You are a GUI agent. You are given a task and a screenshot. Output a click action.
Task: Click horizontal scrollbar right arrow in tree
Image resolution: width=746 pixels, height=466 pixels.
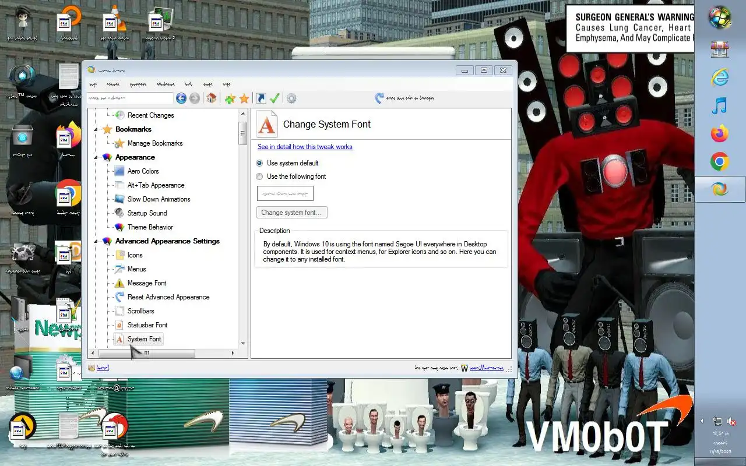pyautogui.click(x=233, y=353)
